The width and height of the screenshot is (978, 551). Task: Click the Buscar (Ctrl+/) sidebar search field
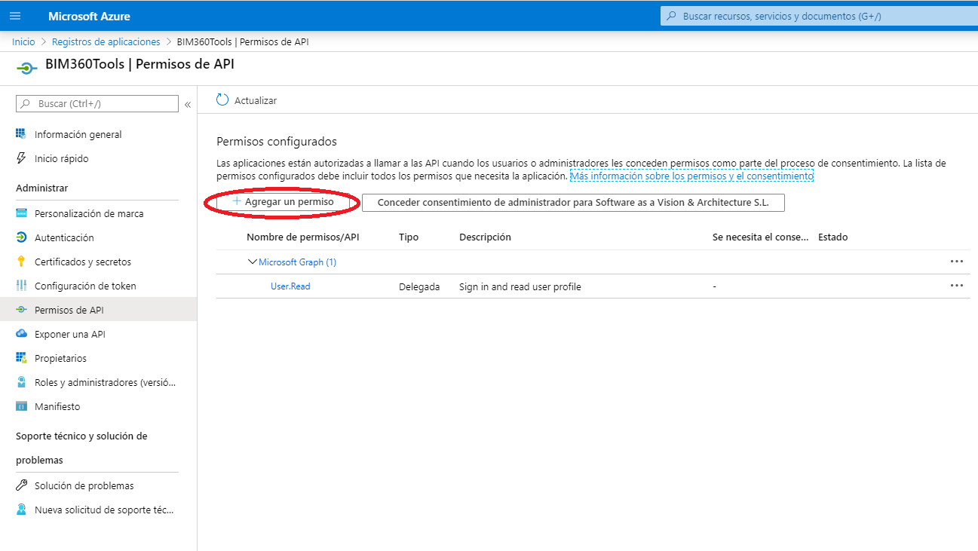click(97, 104)
